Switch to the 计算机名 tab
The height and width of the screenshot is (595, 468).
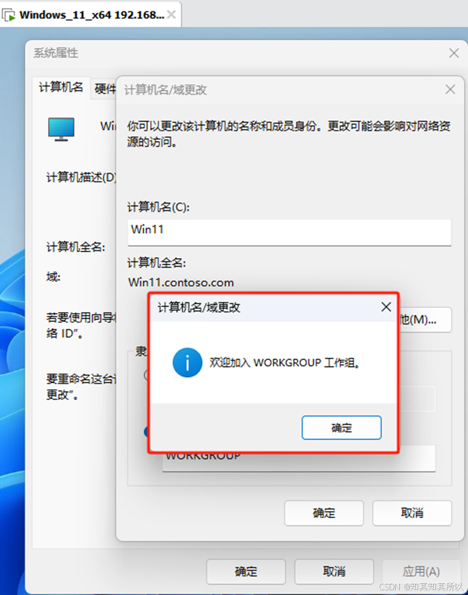61,87
